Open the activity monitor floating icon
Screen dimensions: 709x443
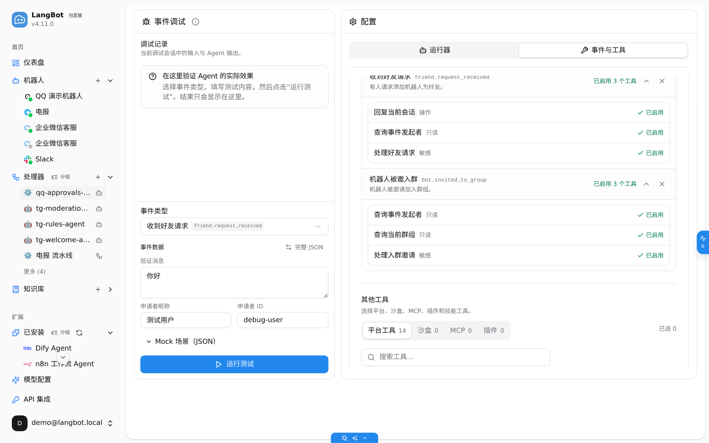(703, 242)
